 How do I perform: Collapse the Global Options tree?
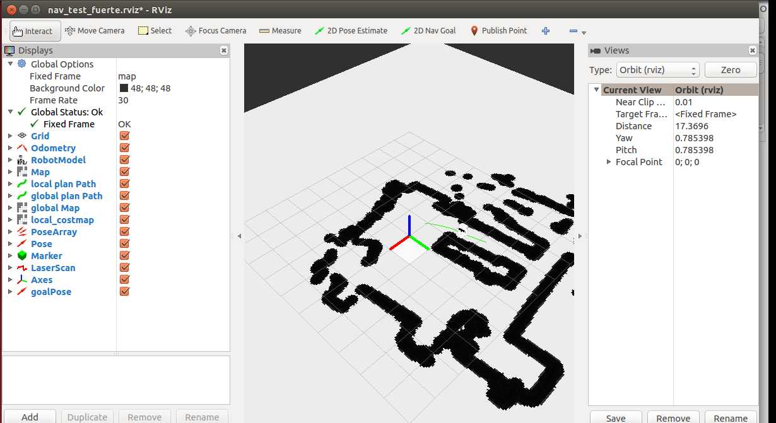click(x=9, y=64)
